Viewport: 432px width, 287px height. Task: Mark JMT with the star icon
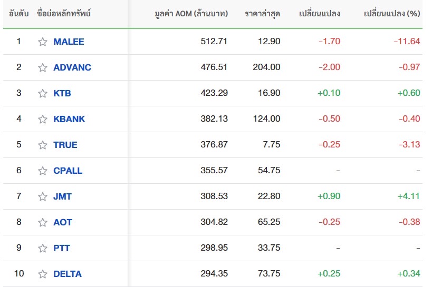point(42,196)
